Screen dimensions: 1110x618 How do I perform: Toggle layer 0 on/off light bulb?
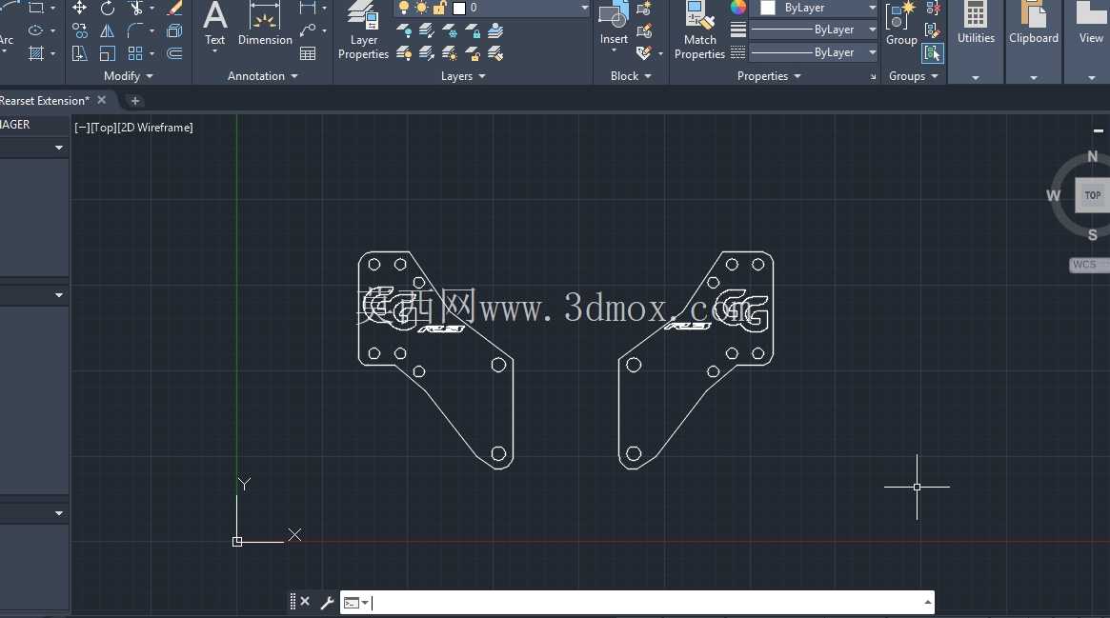[404, 8]
